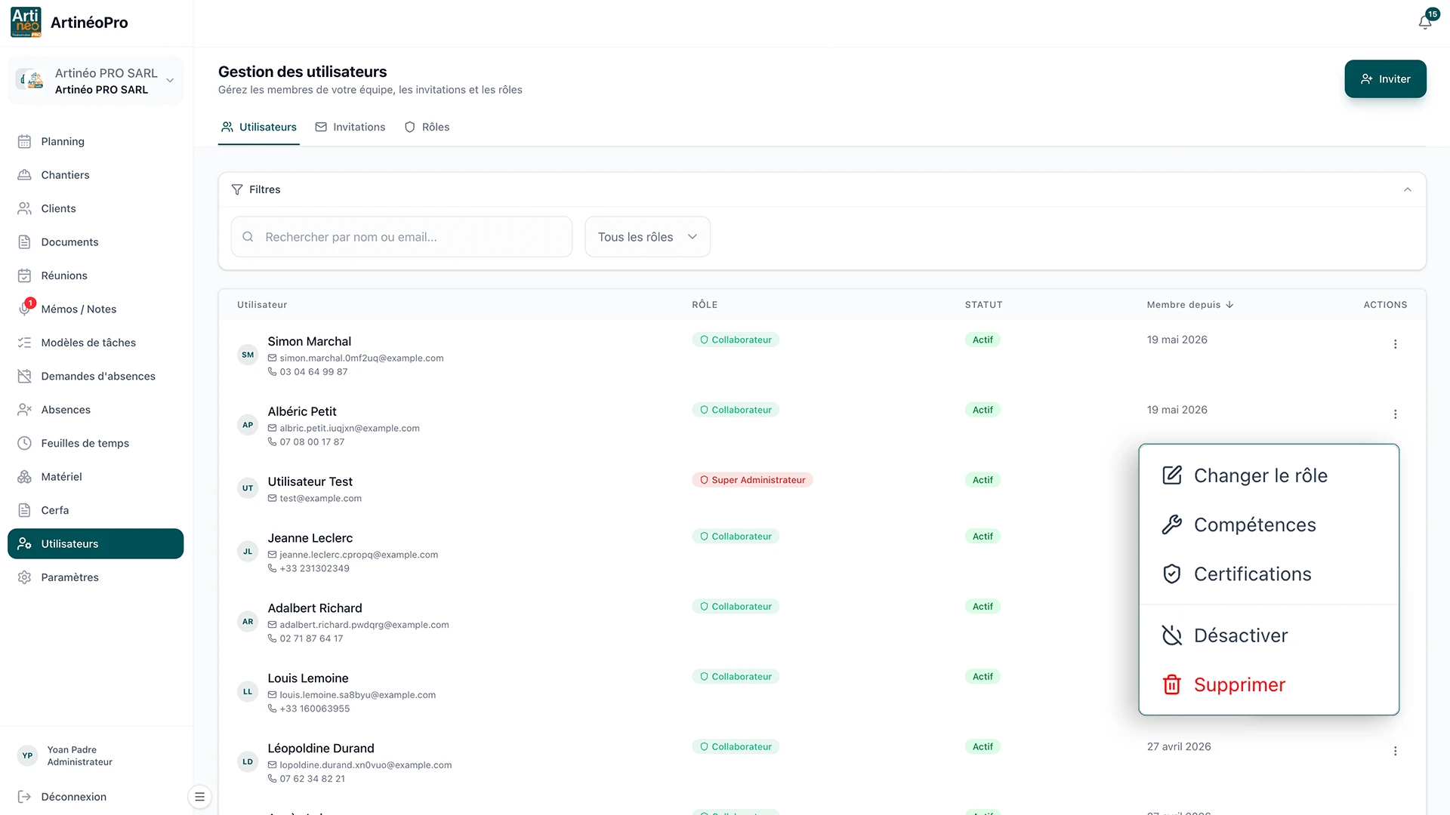Click the Absences user icon
The image size is (1450, 815).
25,410
